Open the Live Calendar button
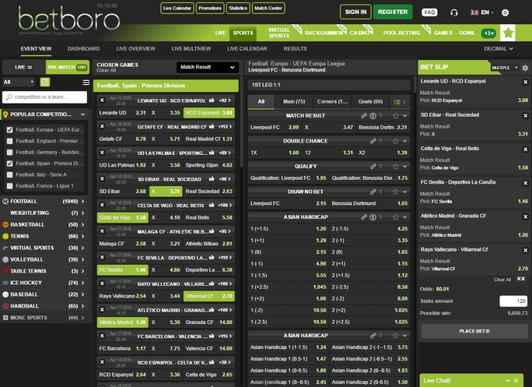 point(177,8)
